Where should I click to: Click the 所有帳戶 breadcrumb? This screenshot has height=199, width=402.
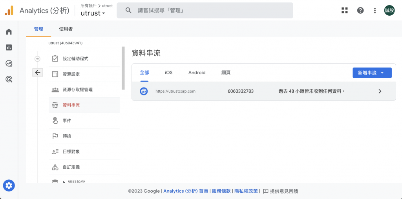point(88,5)
